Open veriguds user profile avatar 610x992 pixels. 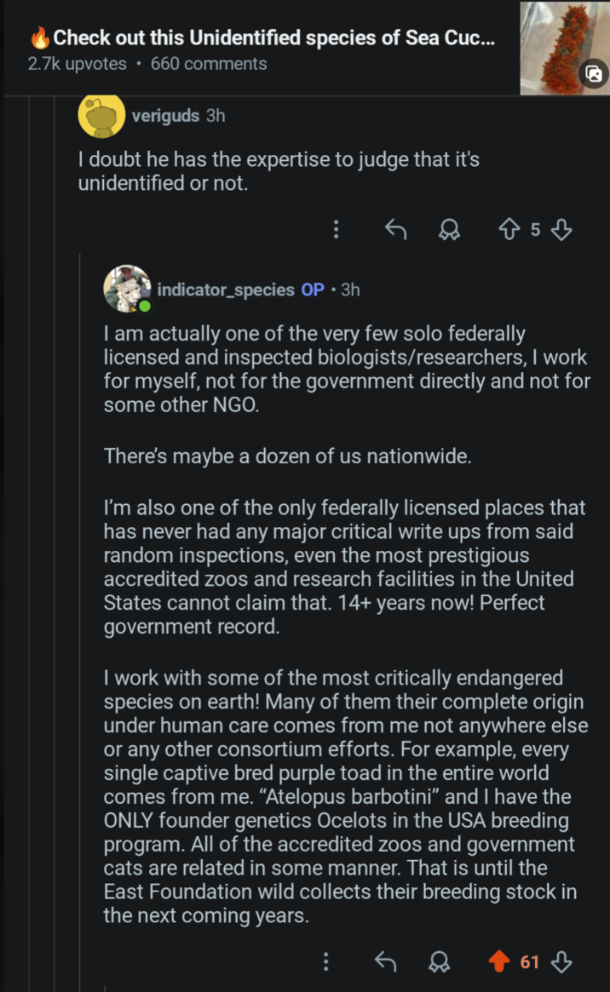click(102, 117)
